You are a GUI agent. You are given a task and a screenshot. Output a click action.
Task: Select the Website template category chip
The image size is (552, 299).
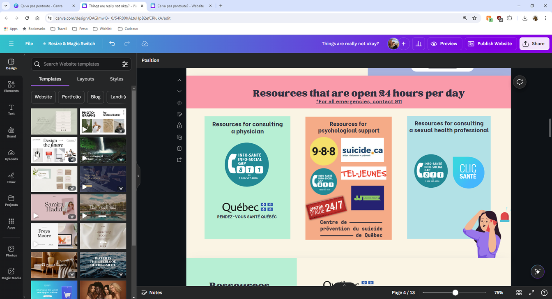tap(43, 97)
